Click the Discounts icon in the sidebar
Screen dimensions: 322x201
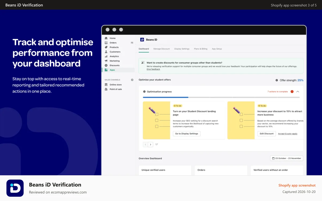[x=106, y=65]
